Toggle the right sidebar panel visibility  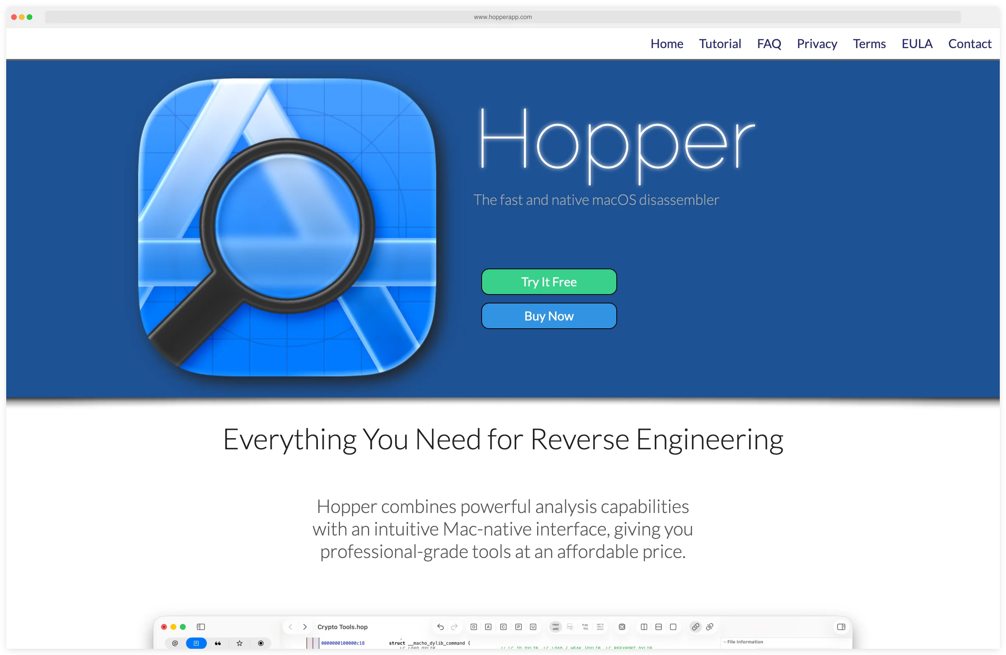(x=841, y=627)
